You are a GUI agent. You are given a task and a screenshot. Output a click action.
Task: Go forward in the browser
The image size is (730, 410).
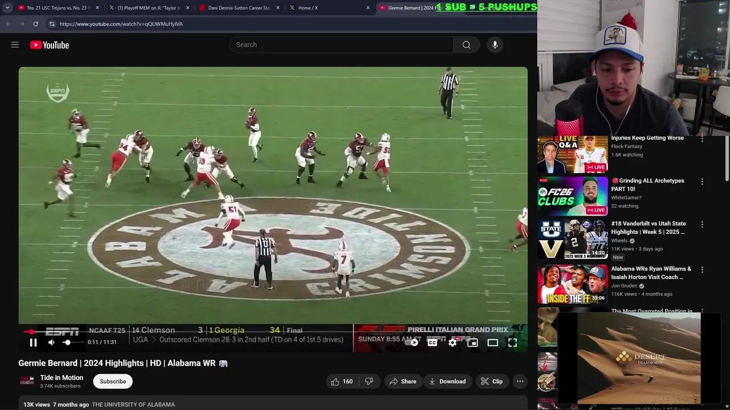coord(22,24)
